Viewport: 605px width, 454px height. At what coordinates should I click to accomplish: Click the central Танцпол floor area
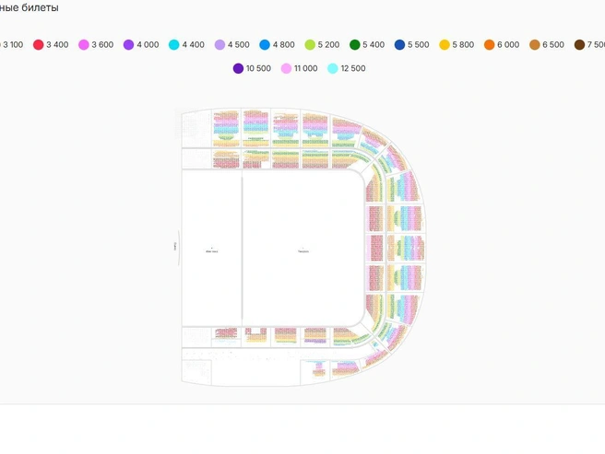coord(303,249)
